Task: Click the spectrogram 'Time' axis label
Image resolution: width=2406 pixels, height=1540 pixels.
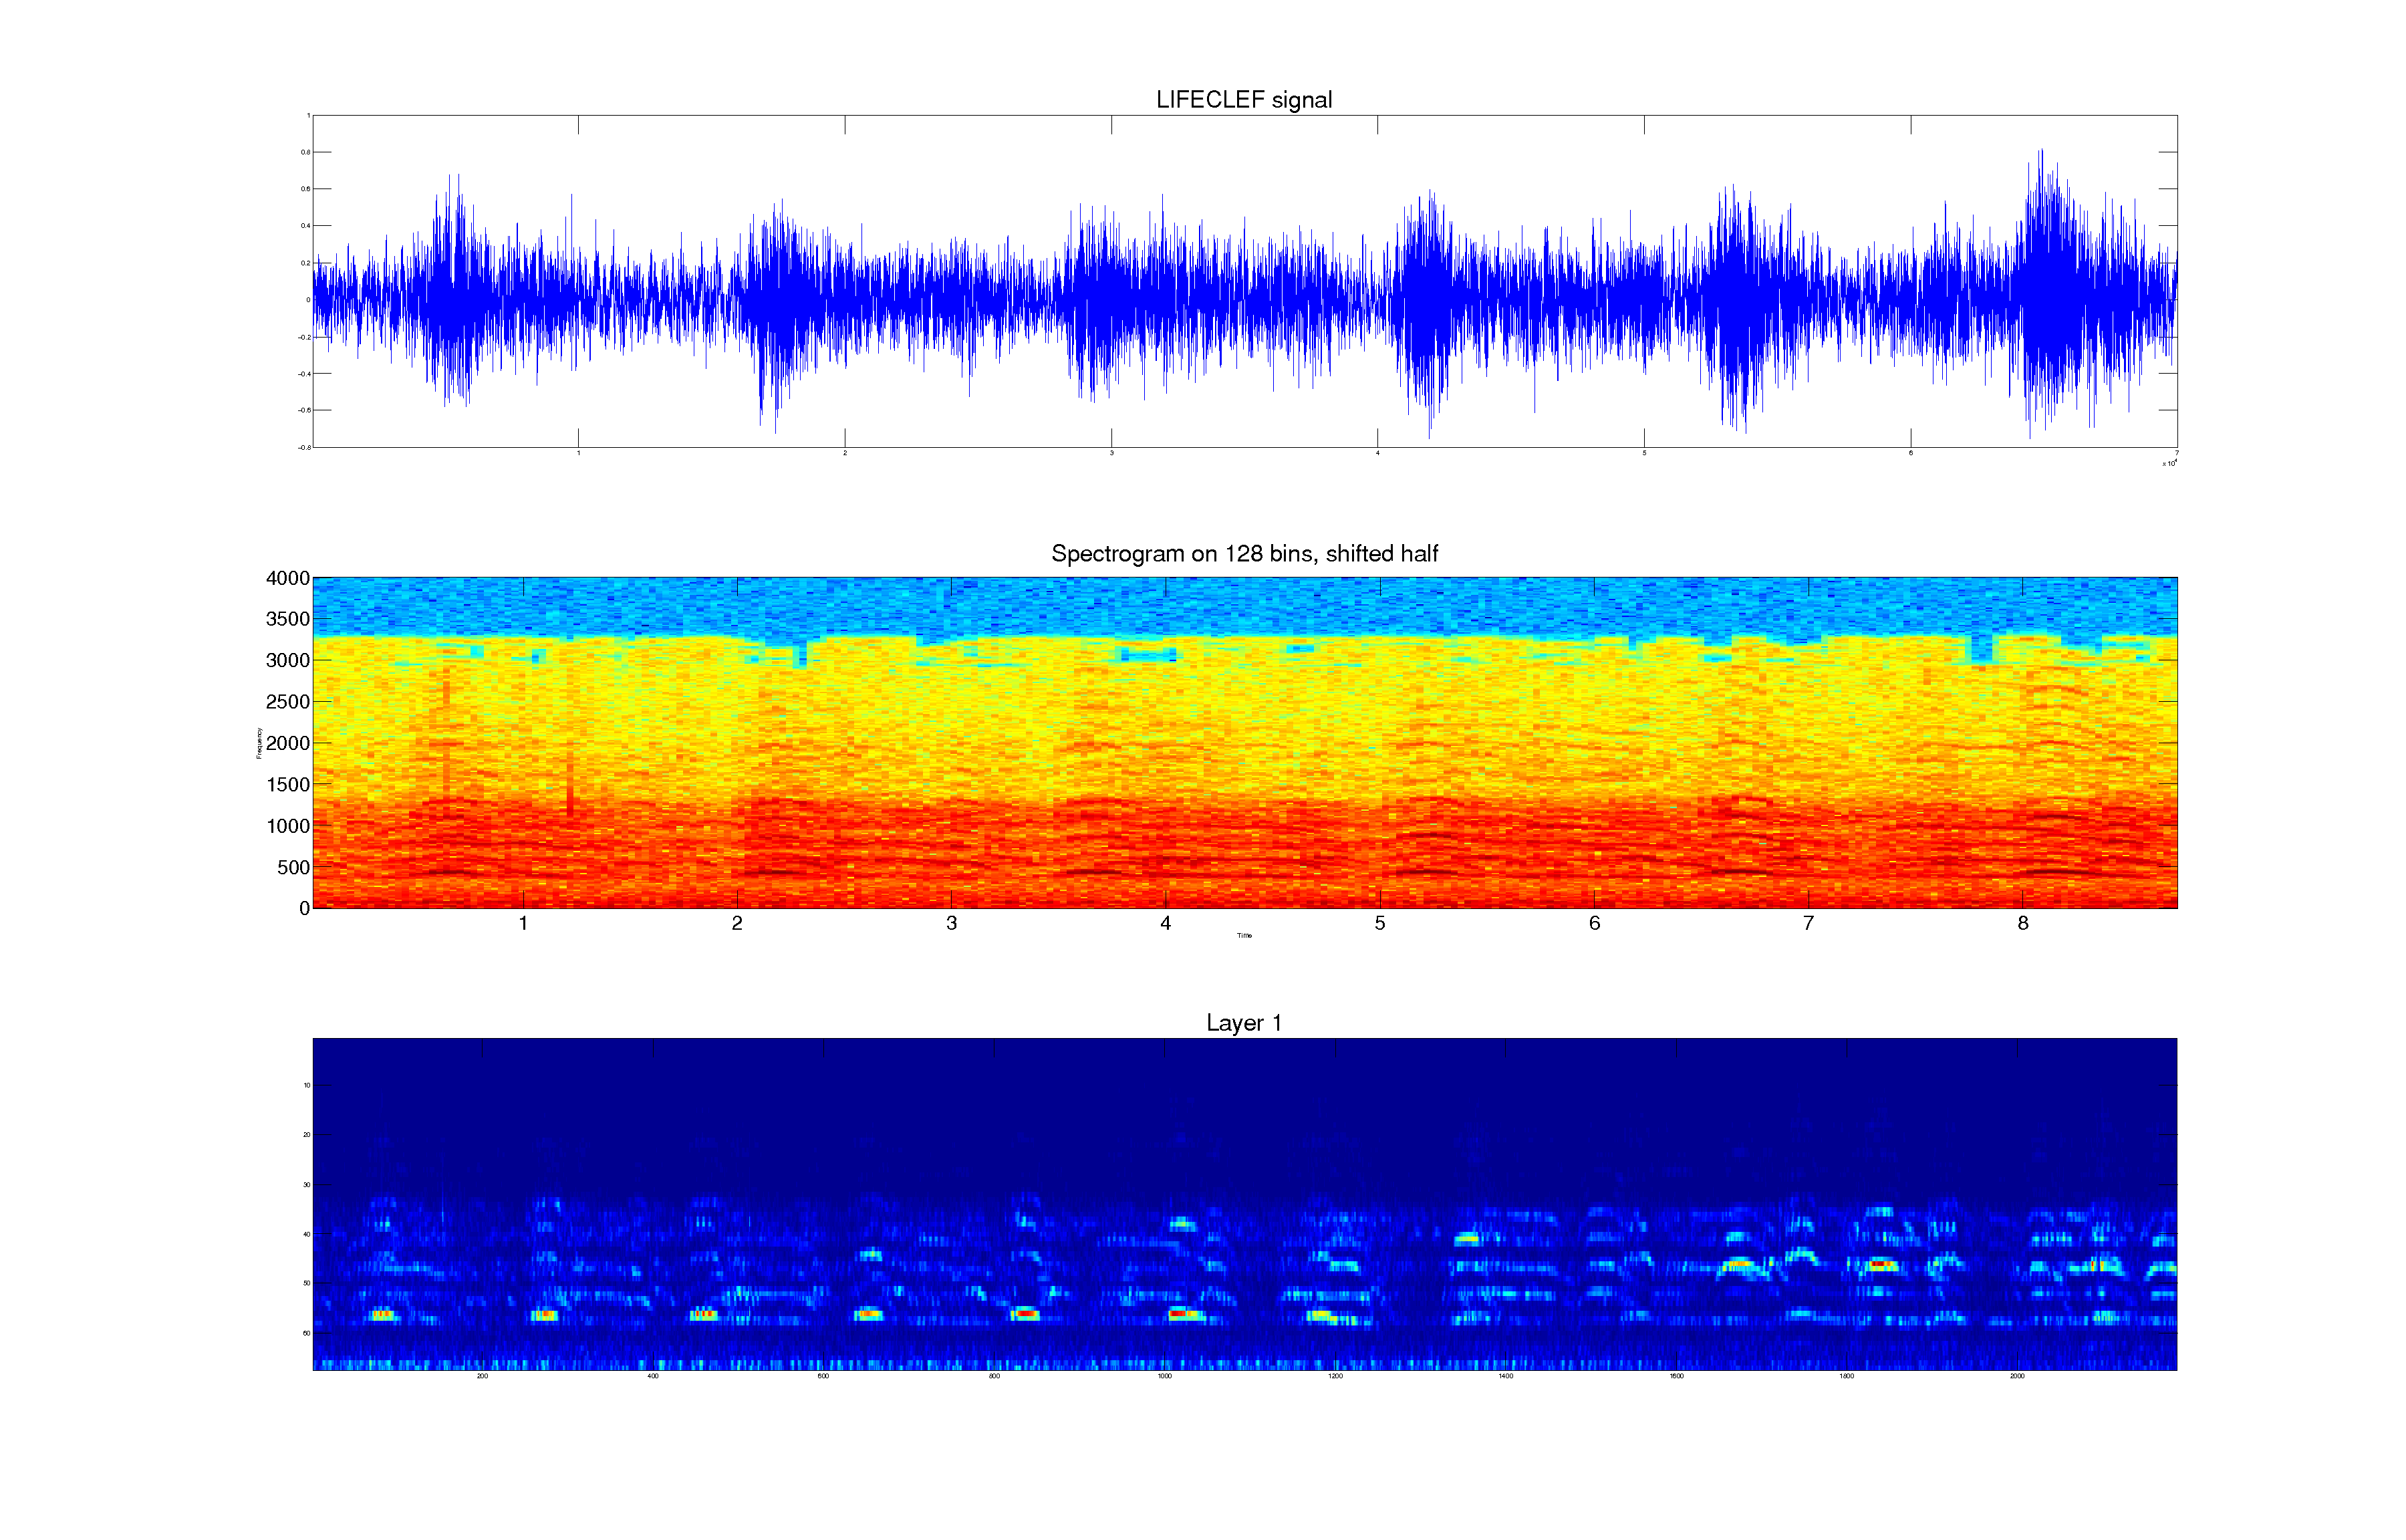Action: click(1244, 936)
